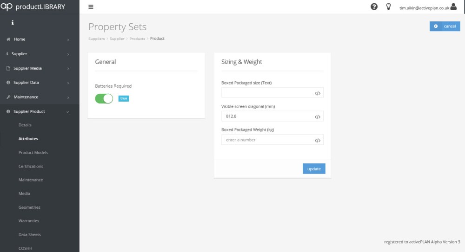This screenshot has height=252, width=465.
Task: Click the info icon in sidebar header
Action: pos(13,23)
